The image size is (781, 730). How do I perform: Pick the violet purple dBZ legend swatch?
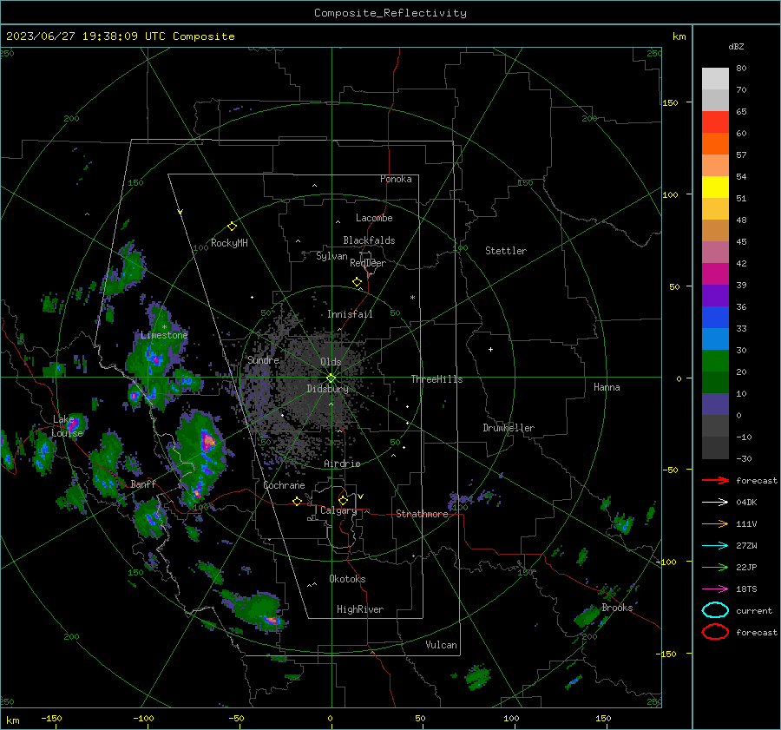[715, 296]
